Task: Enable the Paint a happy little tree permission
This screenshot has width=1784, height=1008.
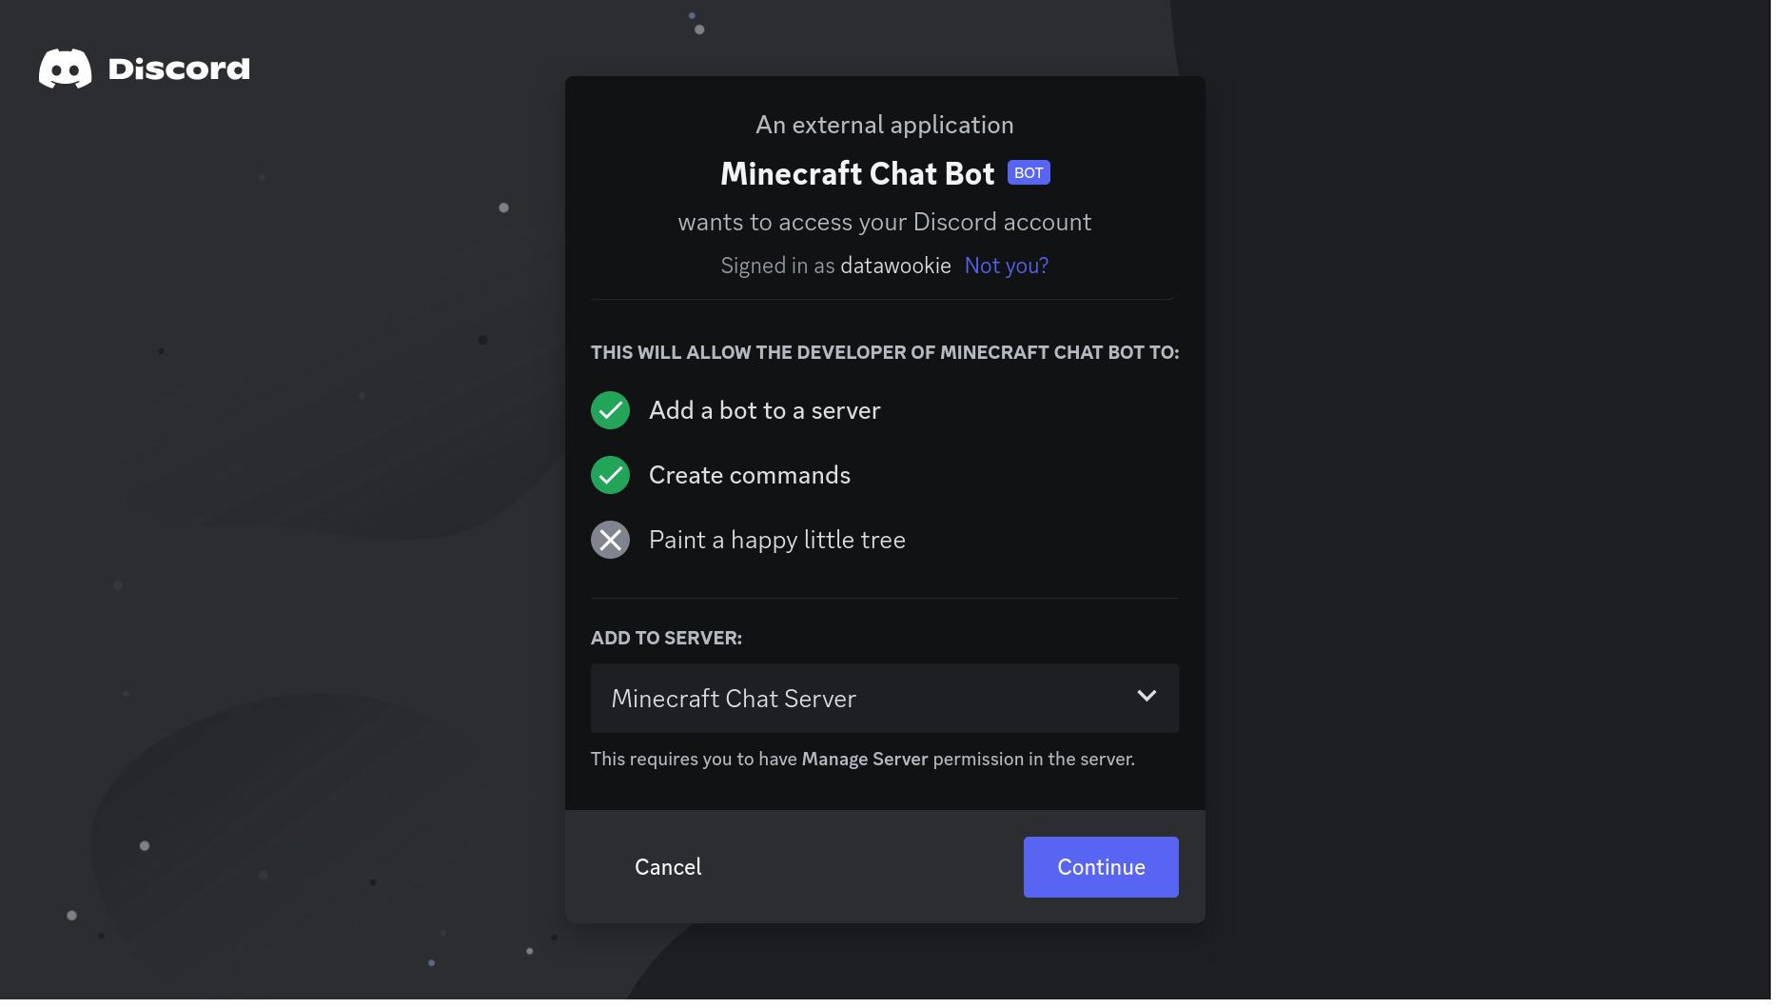Action: pyautogui.click(x=776, y=540)
